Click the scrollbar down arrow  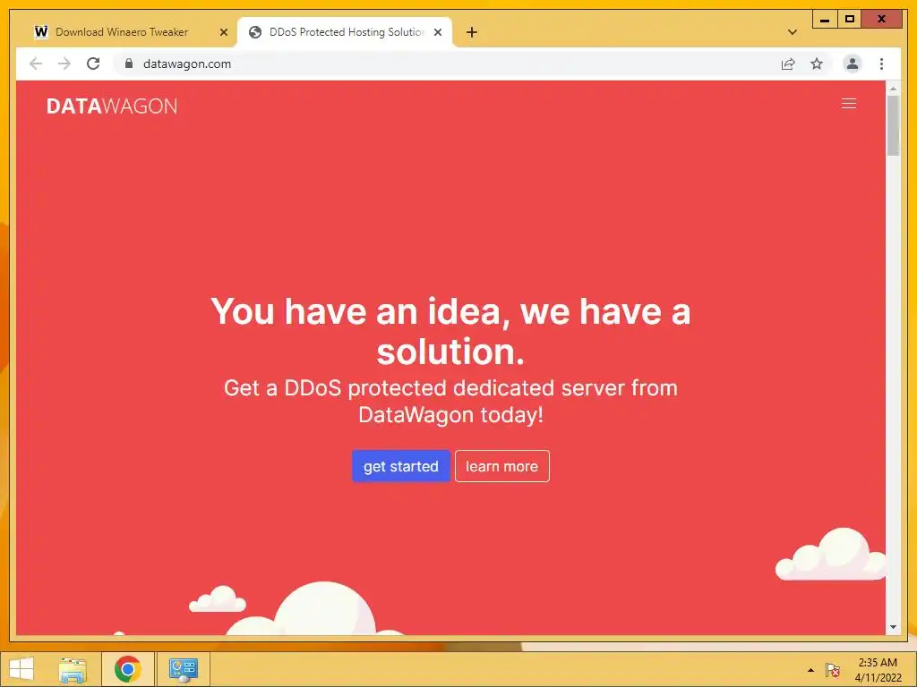[x=893, y=627]
